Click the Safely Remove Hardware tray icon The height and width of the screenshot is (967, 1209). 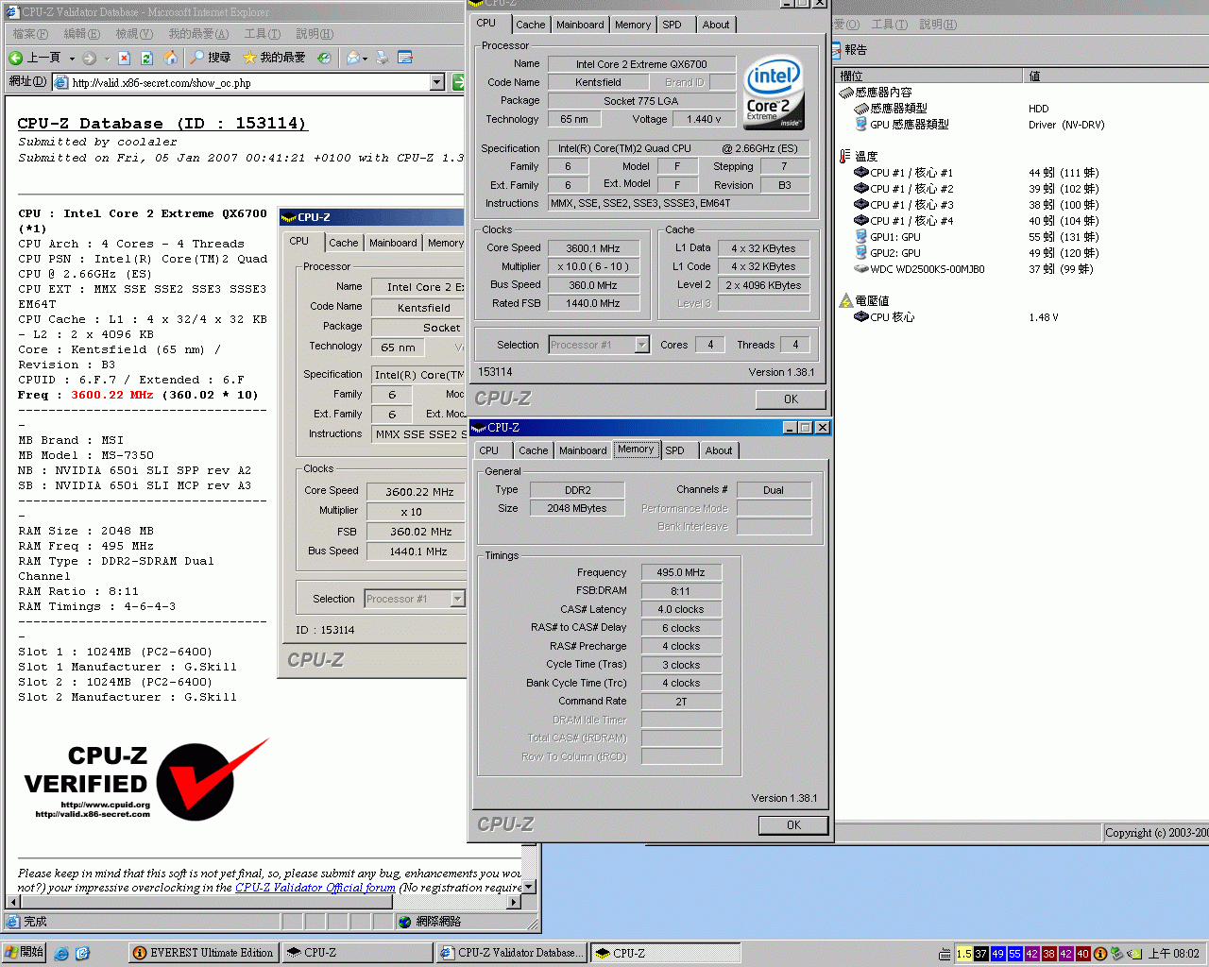pyautogui.click(x=1116, y=954)
